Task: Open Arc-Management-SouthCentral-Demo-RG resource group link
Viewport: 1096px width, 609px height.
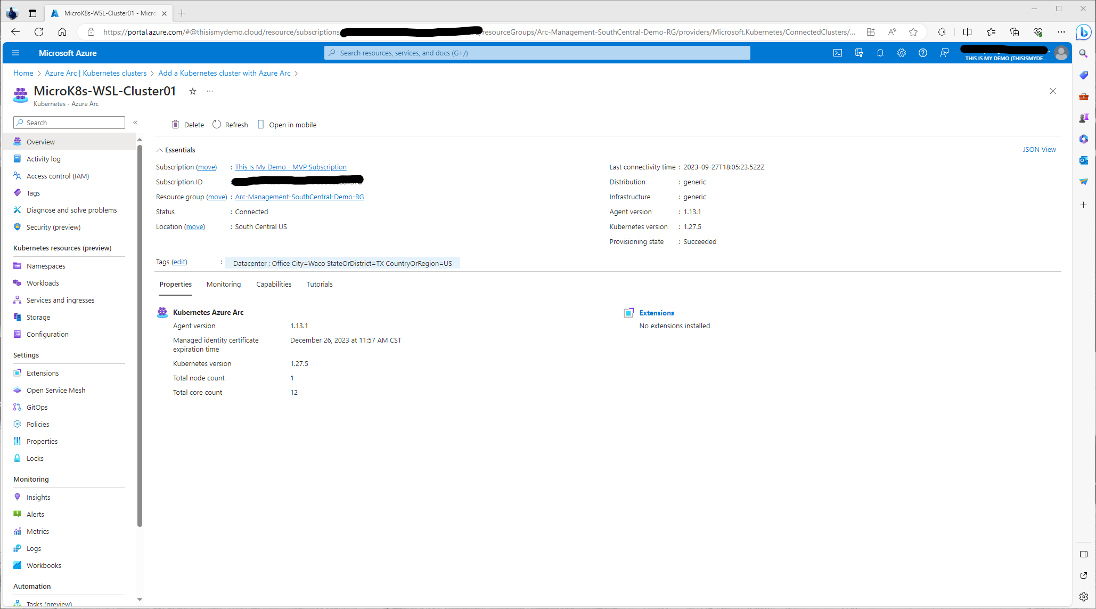Action: (x=299, y=197)
